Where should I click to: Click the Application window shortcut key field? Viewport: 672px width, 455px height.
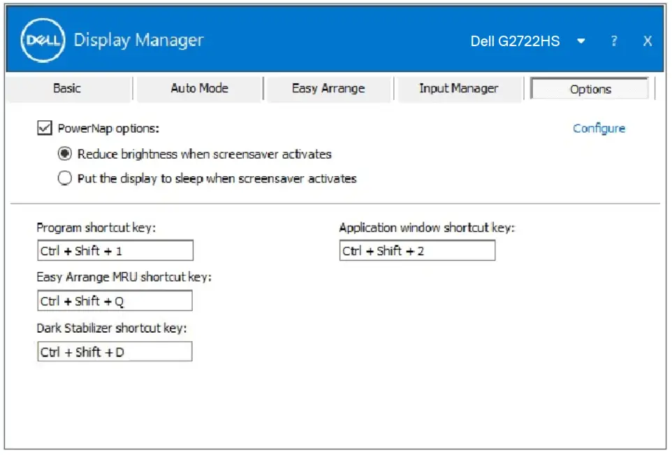coord(416,250)
